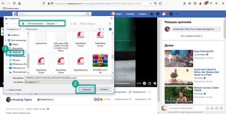
Task: Reload the page with refresh icon
Action: tap(14, 3)
